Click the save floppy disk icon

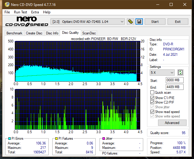coord(139,22)
